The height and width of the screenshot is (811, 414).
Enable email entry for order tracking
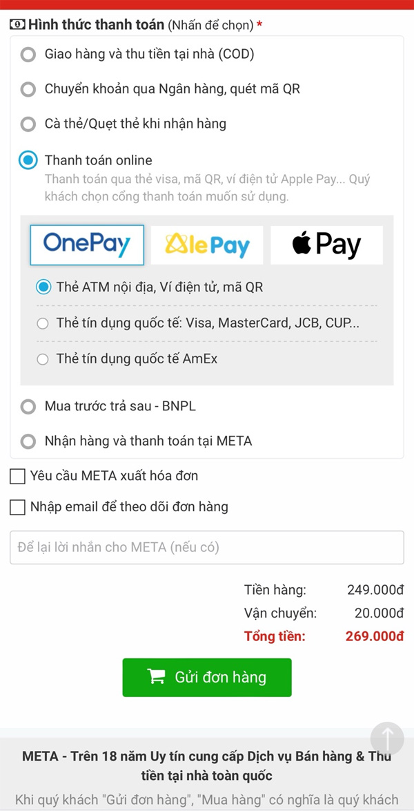click(x=17, y=507)
